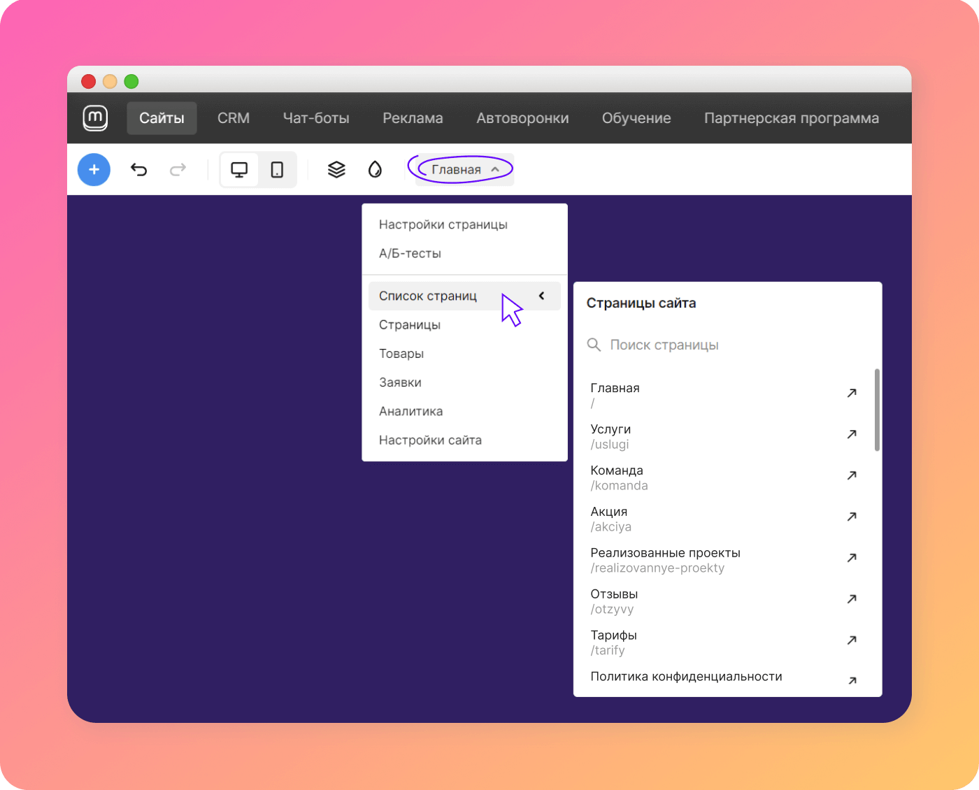979x790 pixels.
Task: Select Заявки menu item
Action: (464, 382)
